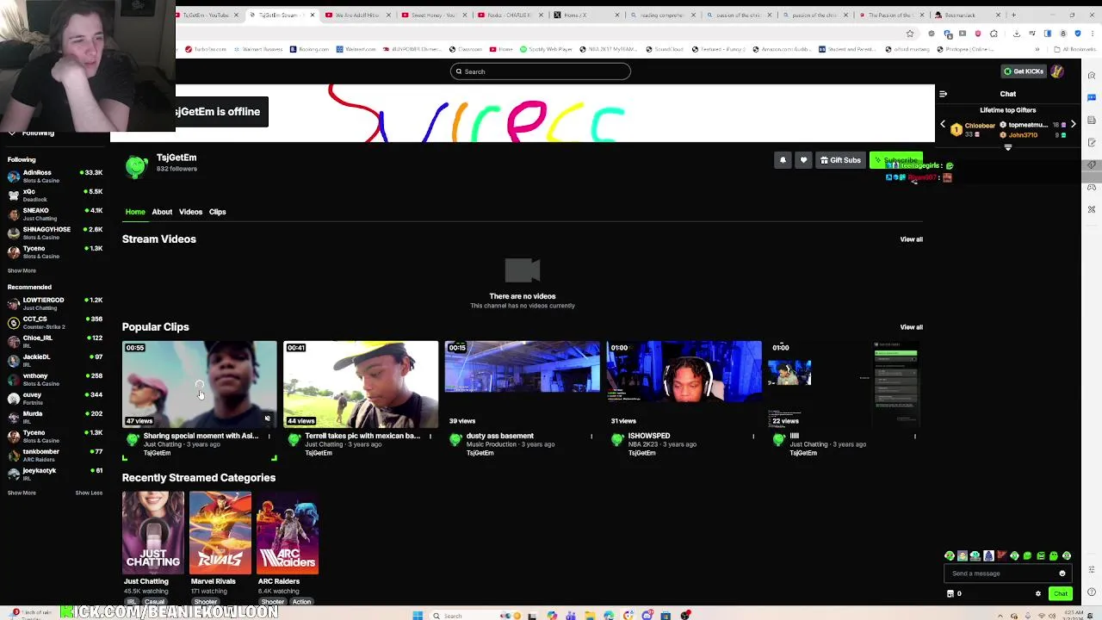
Task: Click View all for Popular Clips
Action: (x=911, y=327)
